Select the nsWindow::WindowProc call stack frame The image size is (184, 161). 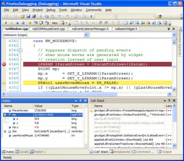coord(131,115)
